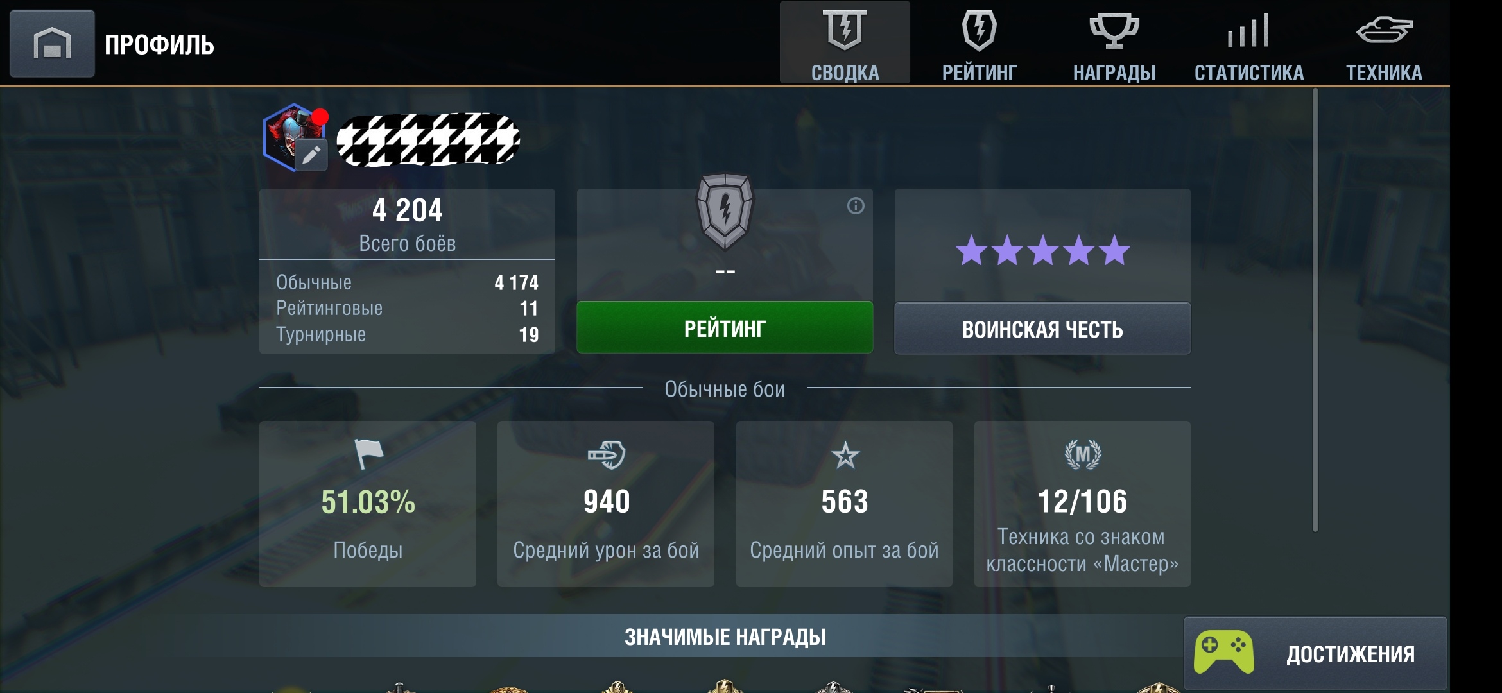1502x693 pixels.
Task: Open the Рейтинг tab at top
Action: [x=980, y=43]
